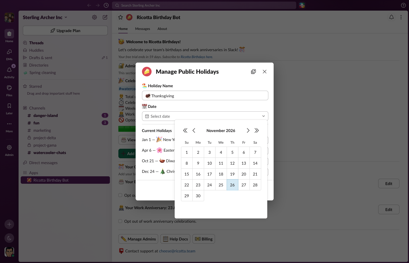Viewport: 409px width, 263px height.
Task: Open the project-delta private channel
Action: click(x=65, y=138)
